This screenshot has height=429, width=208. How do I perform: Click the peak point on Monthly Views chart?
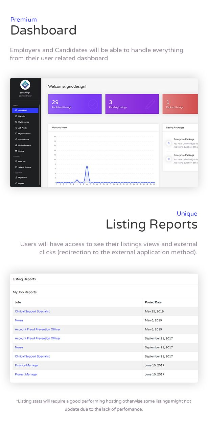(x=87, y=167)
